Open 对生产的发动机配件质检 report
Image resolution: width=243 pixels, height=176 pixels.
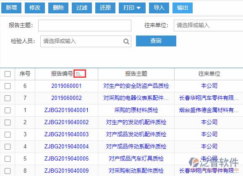(x=136, y=122)
